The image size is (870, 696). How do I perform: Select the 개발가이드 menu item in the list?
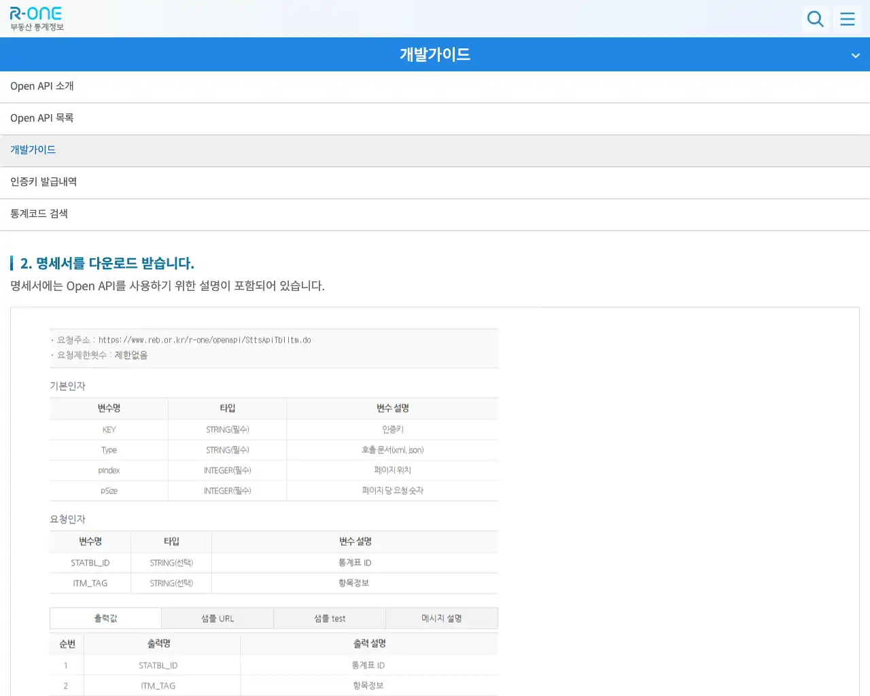click(435, 150)
